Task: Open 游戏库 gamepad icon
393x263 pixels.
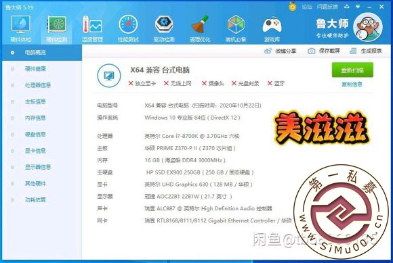Action: (x=272, y=25)
